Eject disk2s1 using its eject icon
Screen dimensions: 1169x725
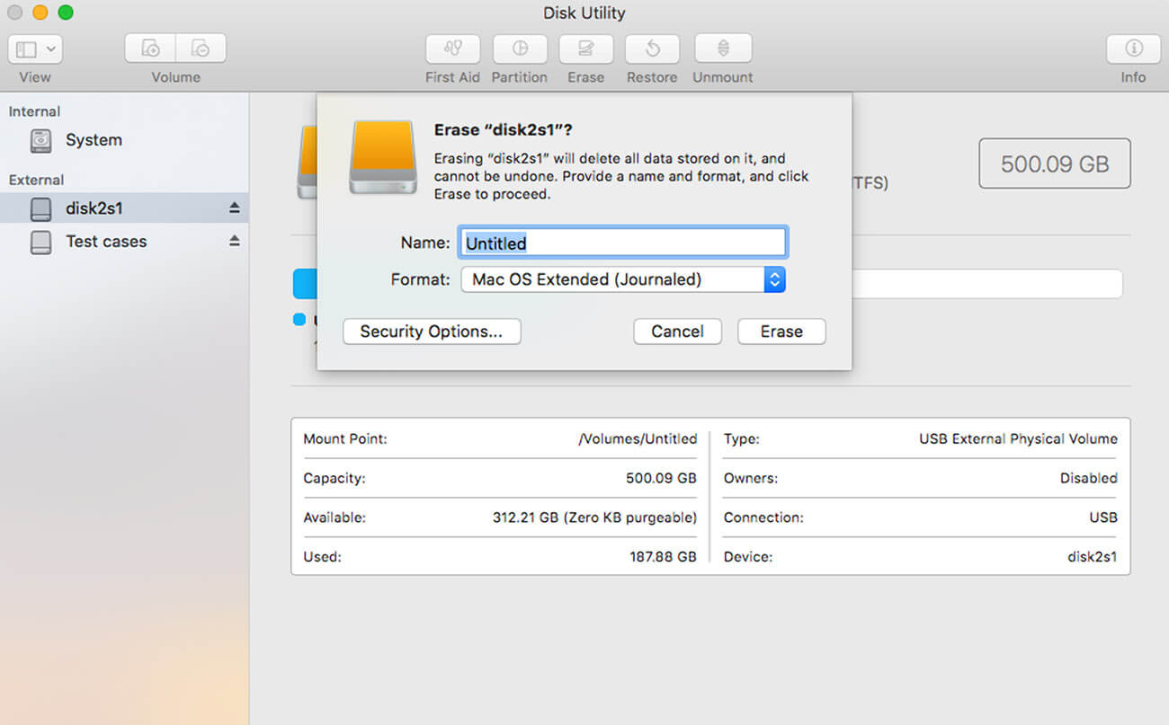(235, 208)
